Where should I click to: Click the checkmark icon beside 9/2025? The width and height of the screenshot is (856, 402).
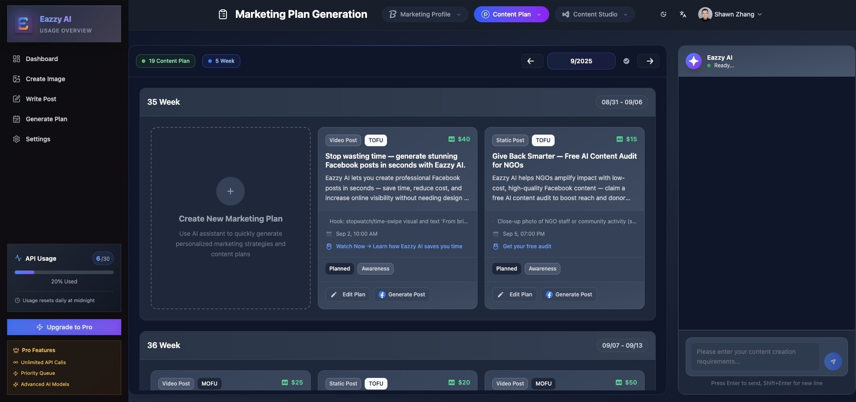[626, 61]
